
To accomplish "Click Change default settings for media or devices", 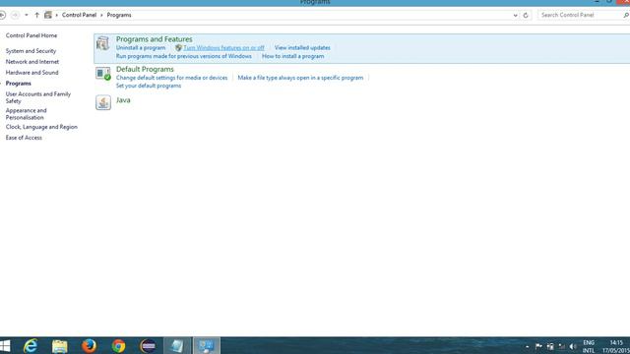I will click(x=171, y=78).
